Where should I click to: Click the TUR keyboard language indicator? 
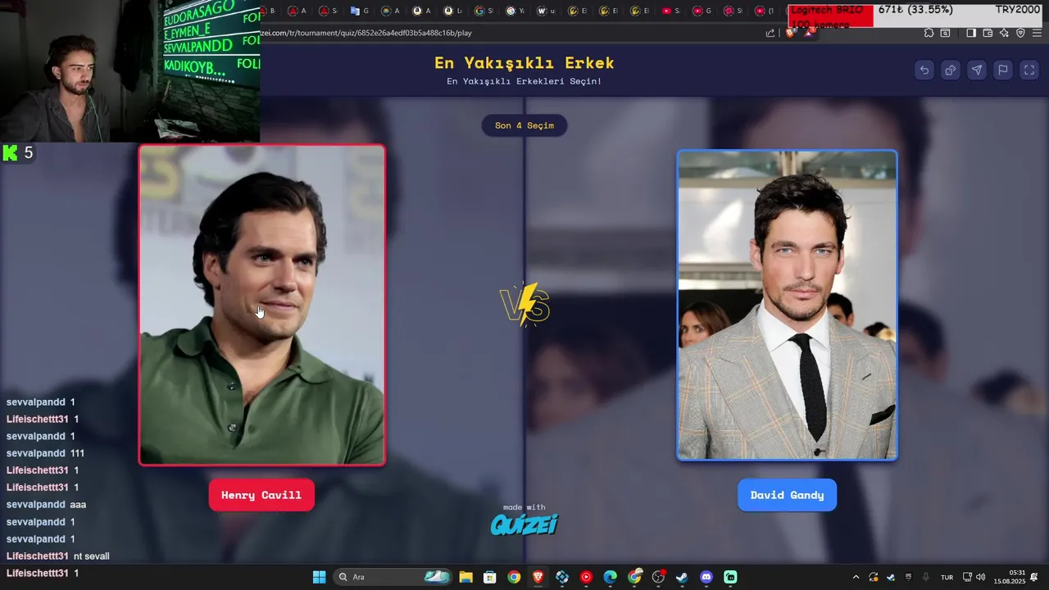tap(947, 577)
